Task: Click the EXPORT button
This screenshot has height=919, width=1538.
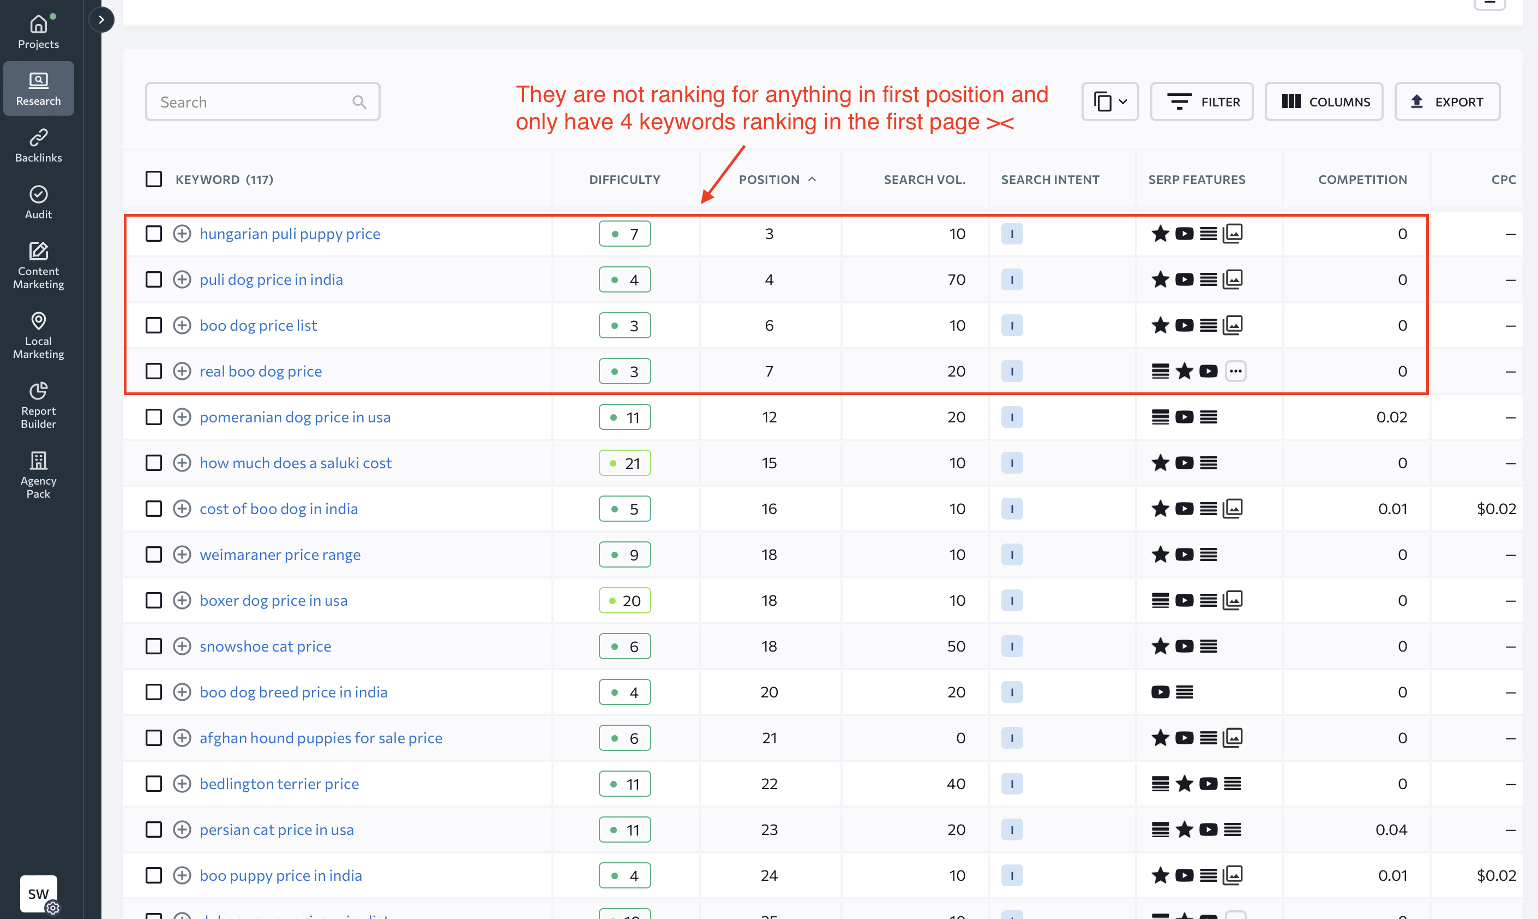Action: 1447,100
